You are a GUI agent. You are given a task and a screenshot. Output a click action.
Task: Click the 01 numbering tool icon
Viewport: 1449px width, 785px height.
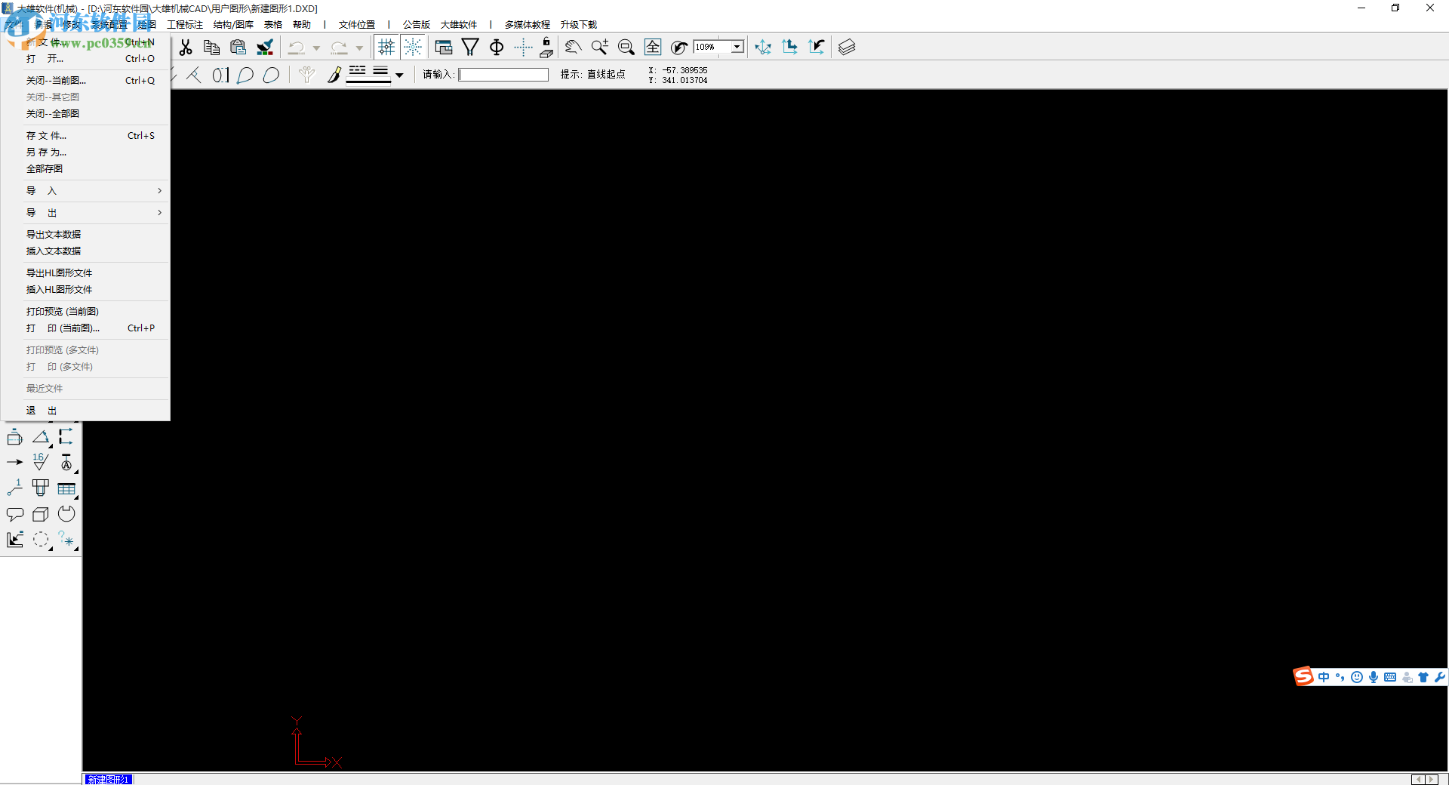tap(220, 75)
